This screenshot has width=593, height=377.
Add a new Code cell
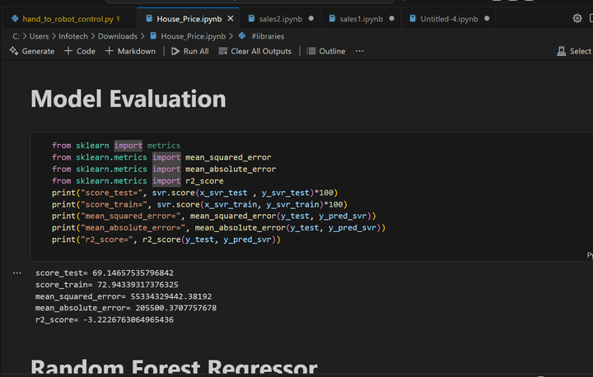80,51
